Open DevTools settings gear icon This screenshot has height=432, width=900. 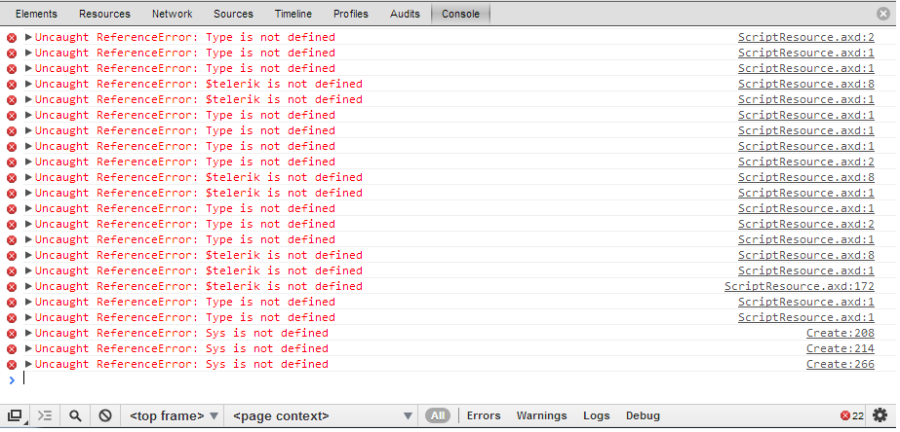click(x=880, y=415)
